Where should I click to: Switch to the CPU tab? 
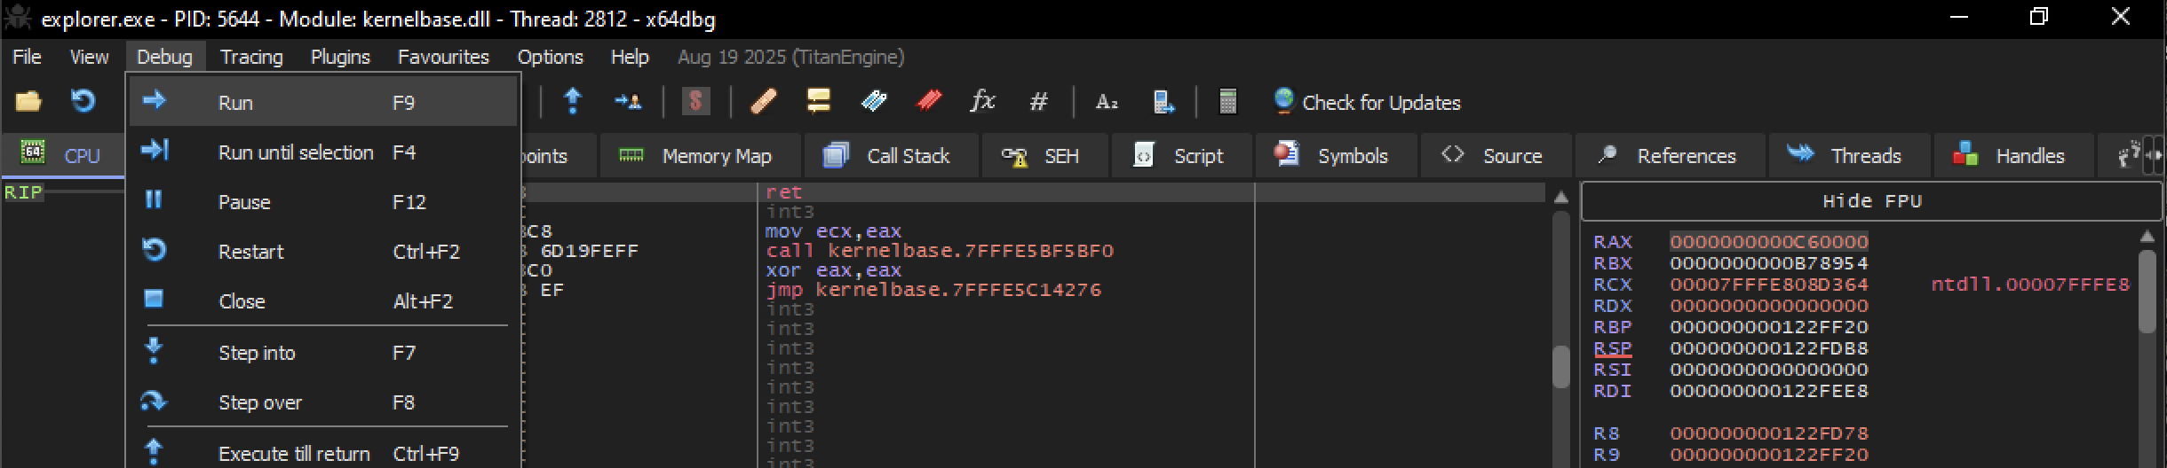coord(62,156)
